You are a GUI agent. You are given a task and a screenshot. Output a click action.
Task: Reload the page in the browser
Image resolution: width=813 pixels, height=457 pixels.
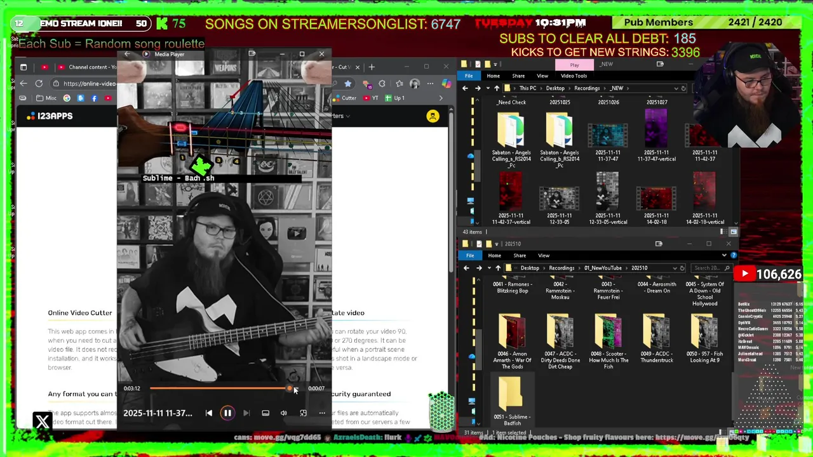point(39,83)
